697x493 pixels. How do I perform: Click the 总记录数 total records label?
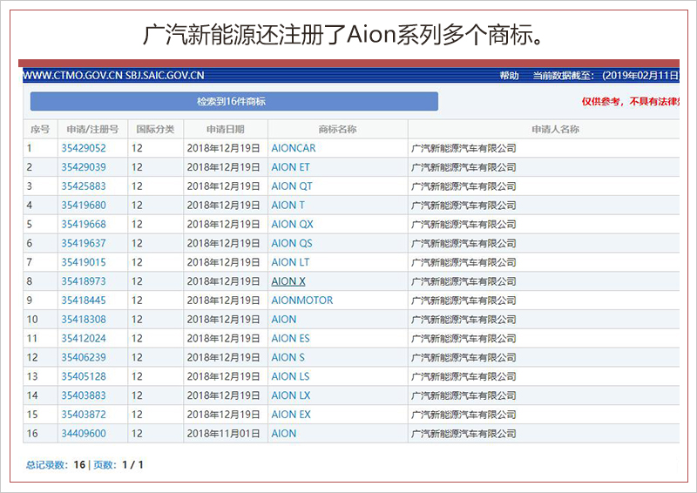click(46, 465)
